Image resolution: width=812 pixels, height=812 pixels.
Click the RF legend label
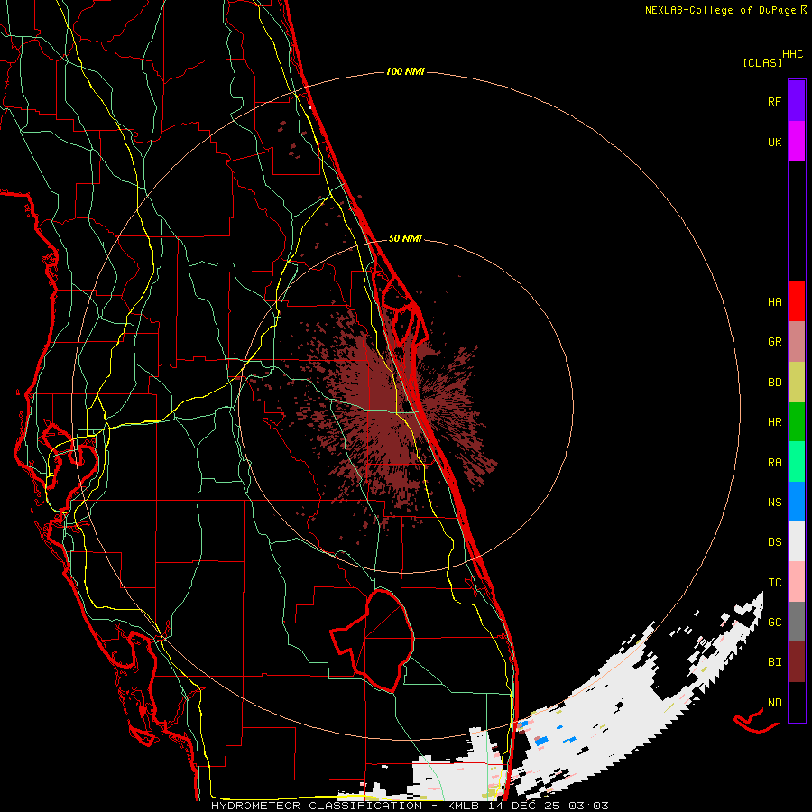point(774,101)
